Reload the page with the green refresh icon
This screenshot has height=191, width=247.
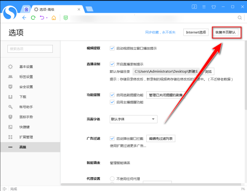[33, 18]
